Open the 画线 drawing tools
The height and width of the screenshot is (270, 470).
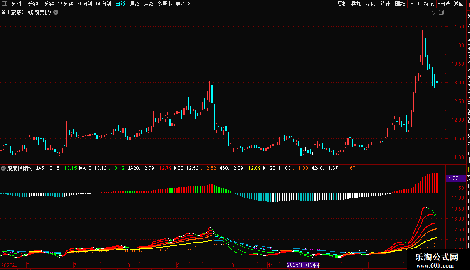(x=400, y=4)
